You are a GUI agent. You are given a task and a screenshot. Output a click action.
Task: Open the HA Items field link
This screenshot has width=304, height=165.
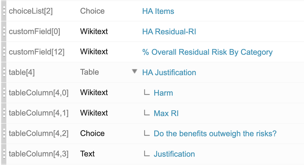click(158, 11)
